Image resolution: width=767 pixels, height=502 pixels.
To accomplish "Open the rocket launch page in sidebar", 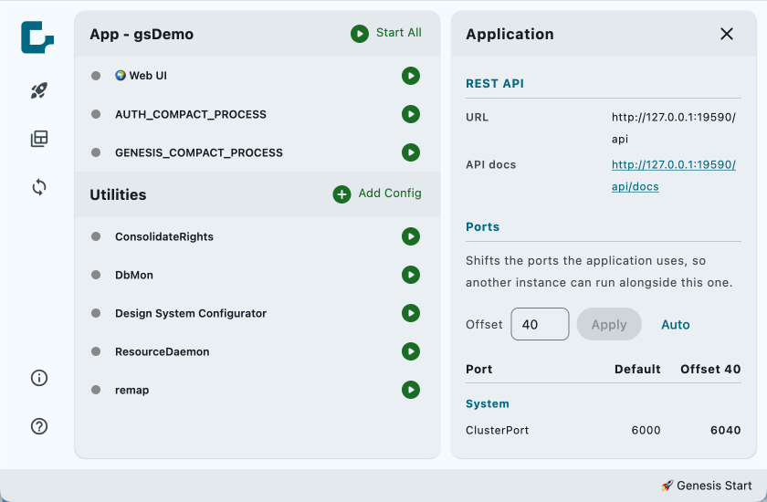I will pos(39,90).
